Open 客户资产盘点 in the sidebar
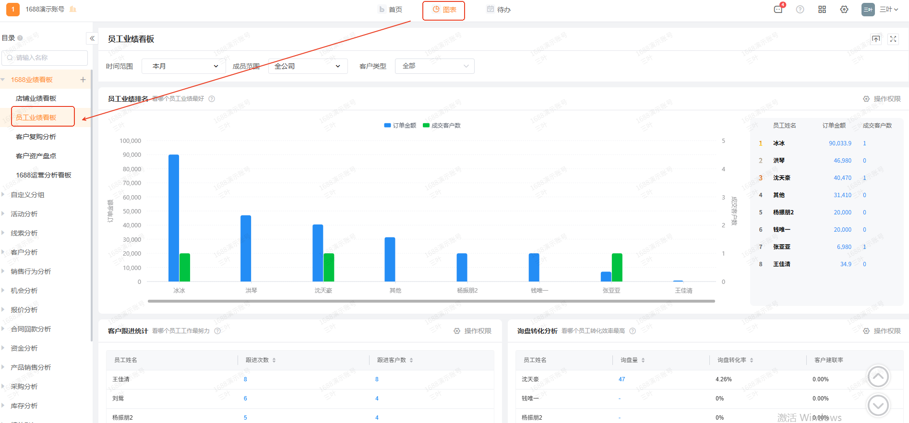This screenshot has height=423, width=909. pos(36,156)
